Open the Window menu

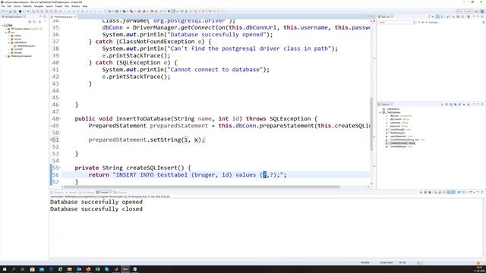point(76,6)
